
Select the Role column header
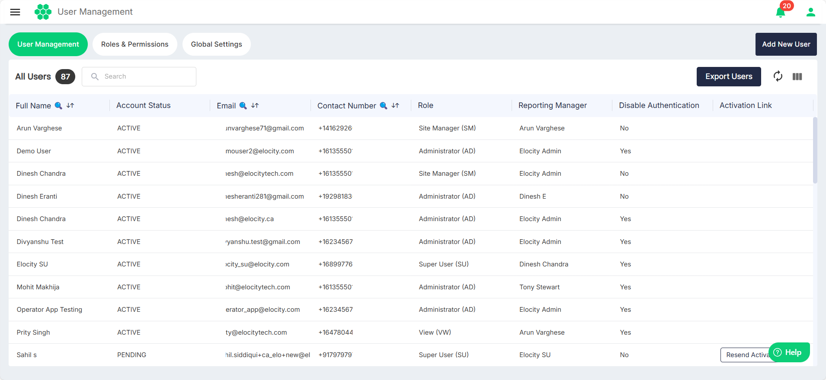[x=426, y=105]
